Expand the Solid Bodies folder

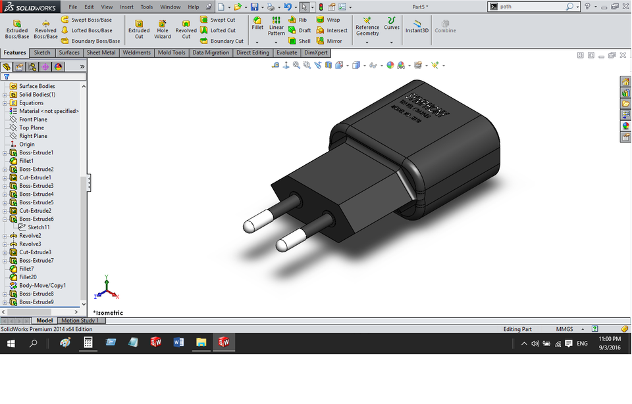(x=5, y=95)
